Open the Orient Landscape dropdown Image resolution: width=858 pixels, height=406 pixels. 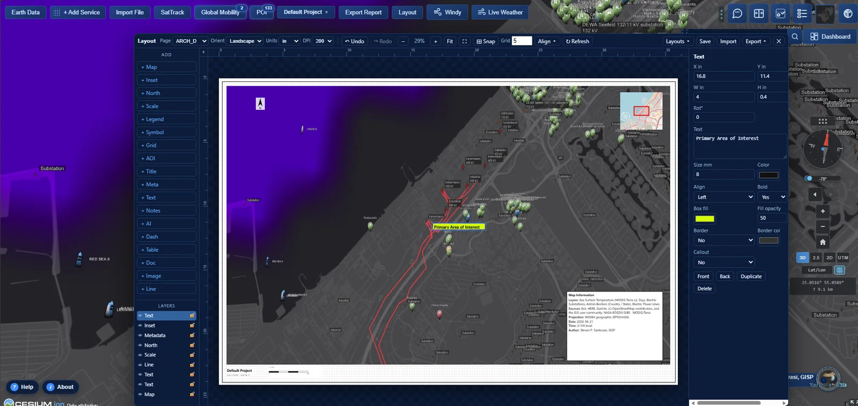[245, 41]
